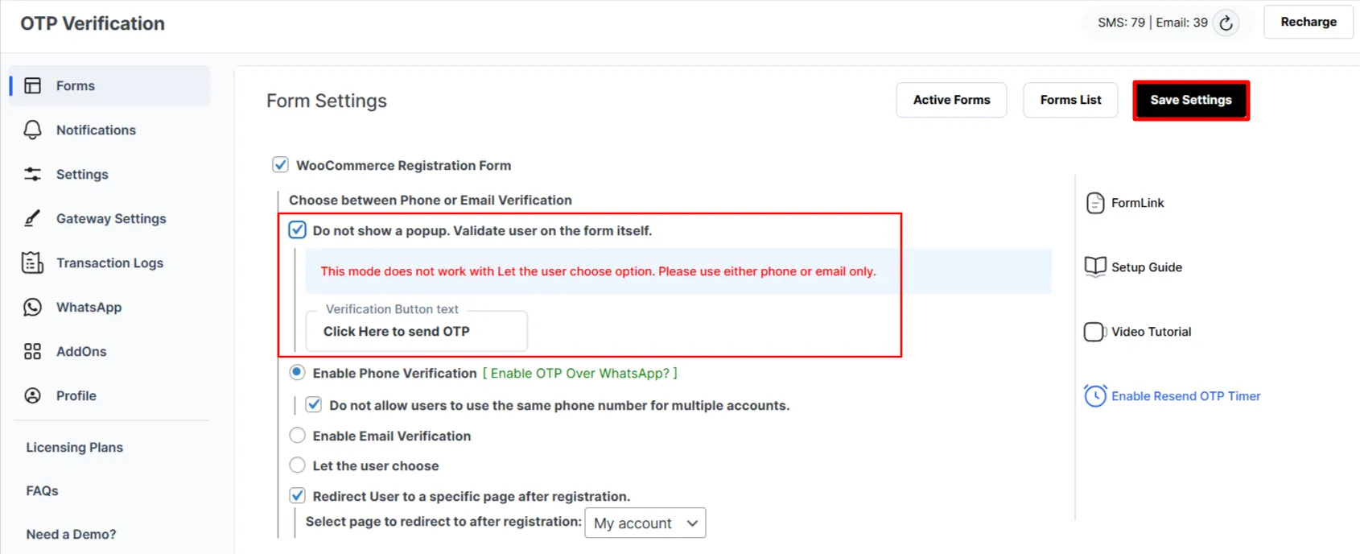
Task: Click the 'SMS: 79 | Email: 39' balance text
Action: [1152, 23]
